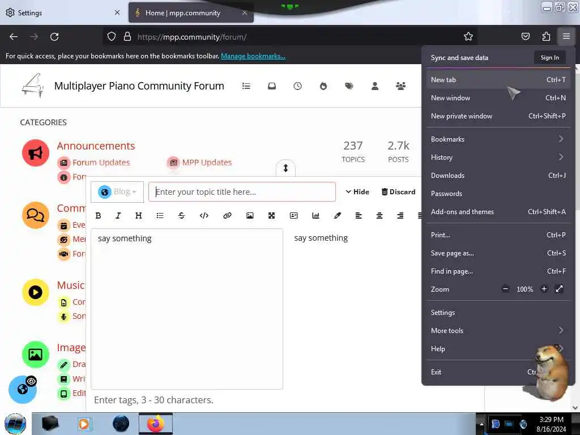Insert a poll chart icon
Viewport: 580px width, 435px height.
coord(315,216)
